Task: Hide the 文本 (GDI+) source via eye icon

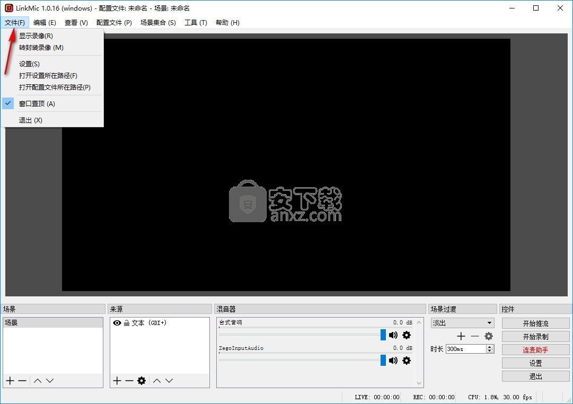Action: click(117, 323)
